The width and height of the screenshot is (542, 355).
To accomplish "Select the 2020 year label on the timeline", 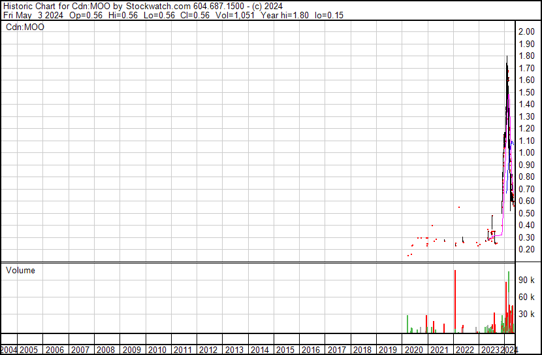I will click(x=414, y=350).
